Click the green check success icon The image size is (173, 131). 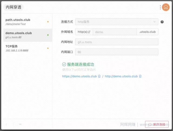point(64,64)
